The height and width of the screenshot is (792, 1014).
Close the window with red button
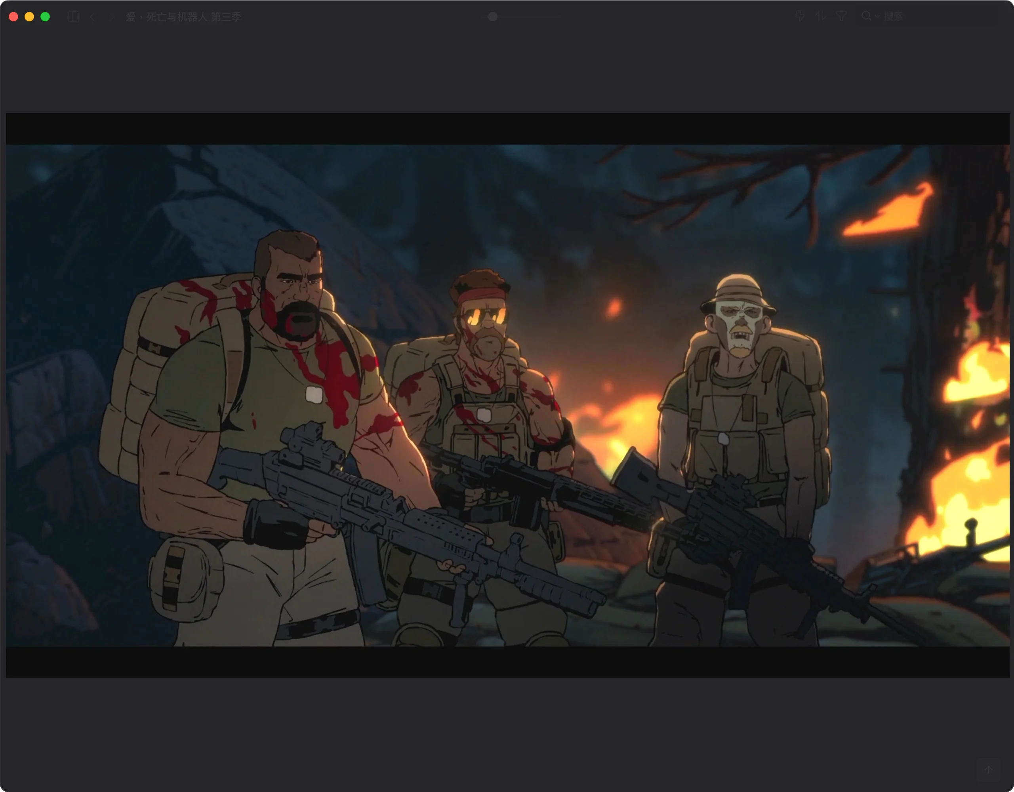[x=13, y=17]
